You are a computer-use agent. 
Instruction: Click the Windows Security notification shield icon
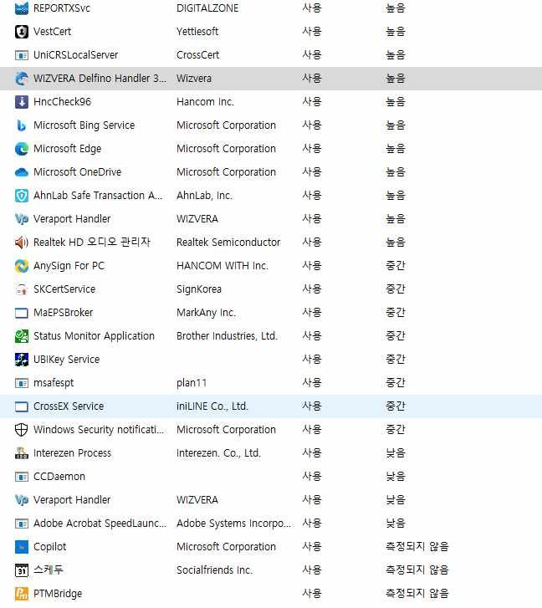[x=22, y=430]
